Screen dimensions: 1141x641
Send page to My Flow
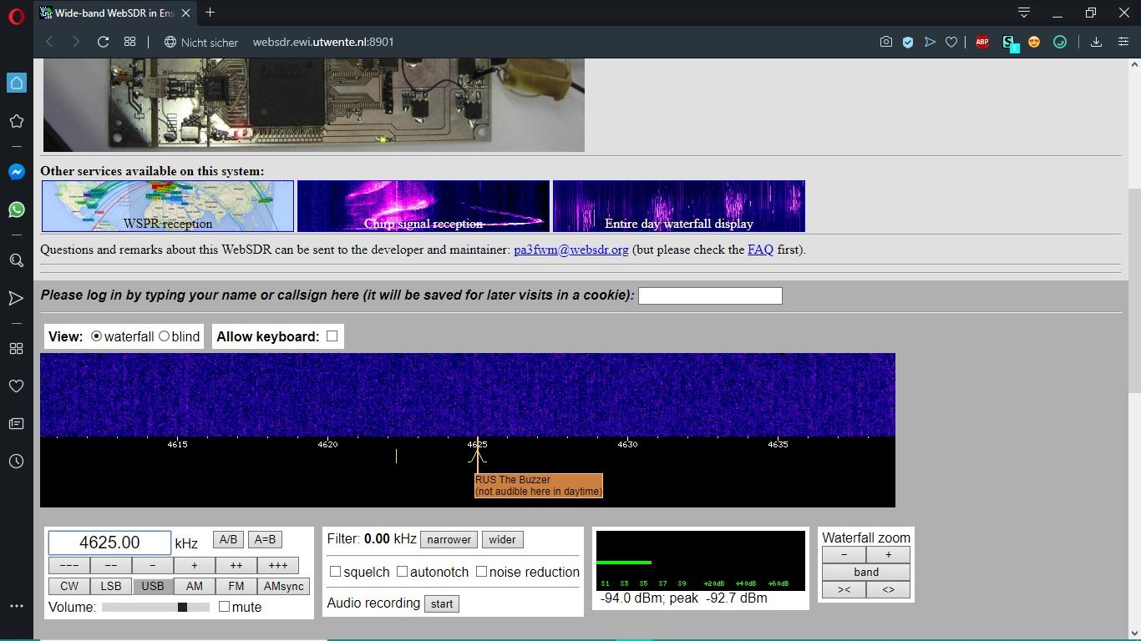click(930, 42)
